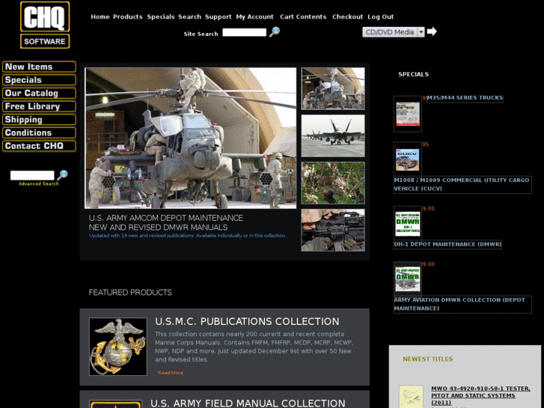Open the Search menu item
Viewport: 544px width, 408px height.
pyautogui.click(x=190, y=16)
